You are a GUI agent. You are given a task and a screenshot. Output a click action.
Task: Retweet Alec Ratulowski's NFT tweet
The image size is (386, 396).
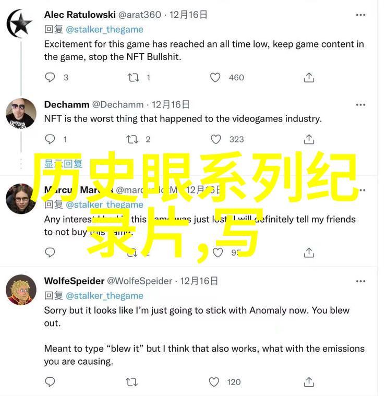[133, 78]
